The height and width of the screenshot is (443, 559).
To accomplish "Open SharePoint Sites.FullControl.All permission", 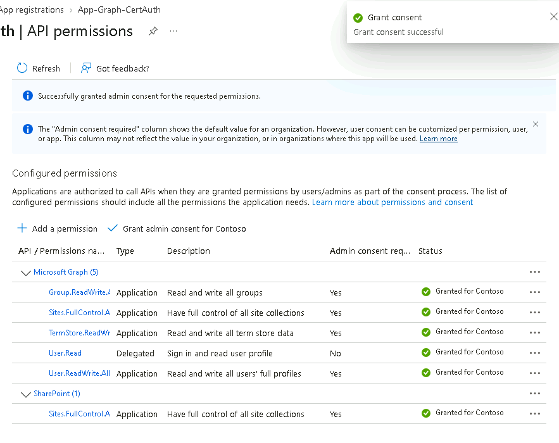I will (x=80, y=414).
